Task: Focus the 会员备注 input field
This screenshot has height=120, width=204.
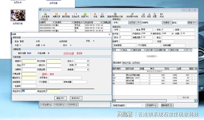Action: [65, 78]
